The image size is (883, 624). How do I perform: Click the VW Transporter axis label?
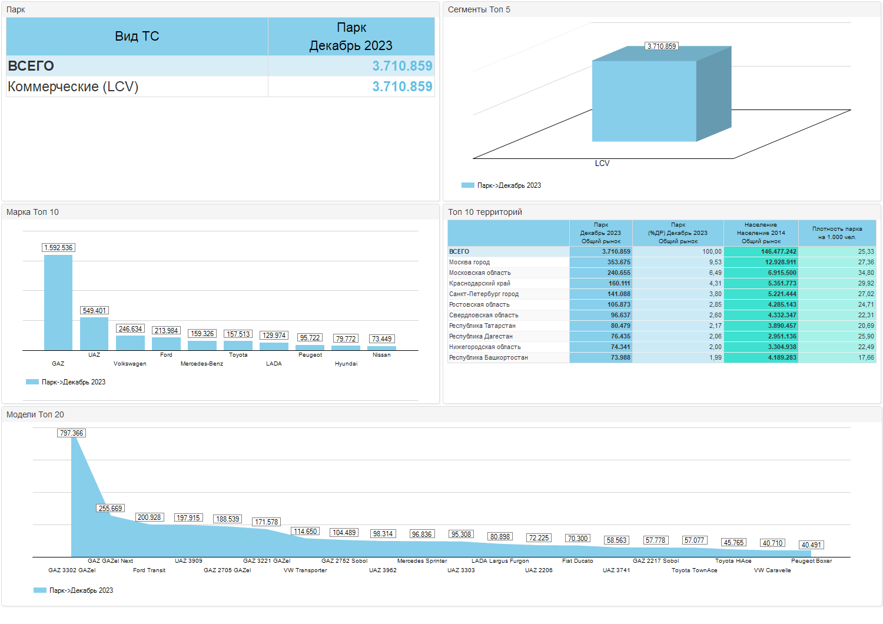(x=305, y=570)
